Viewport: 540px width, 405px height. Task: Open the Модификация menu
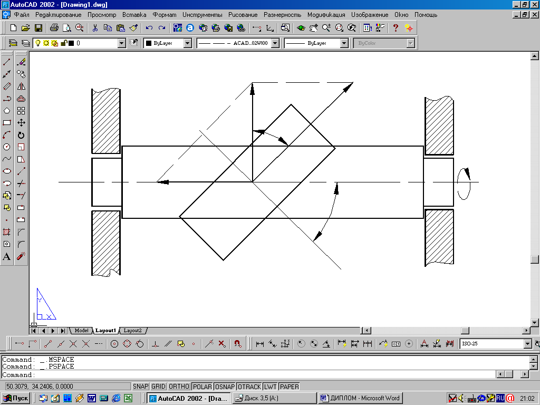coord(326,15)
